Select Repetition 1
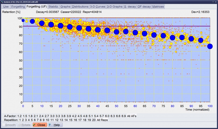Viewport: 218px width, 129px height. pyautogui.click(x=20, y=120)
